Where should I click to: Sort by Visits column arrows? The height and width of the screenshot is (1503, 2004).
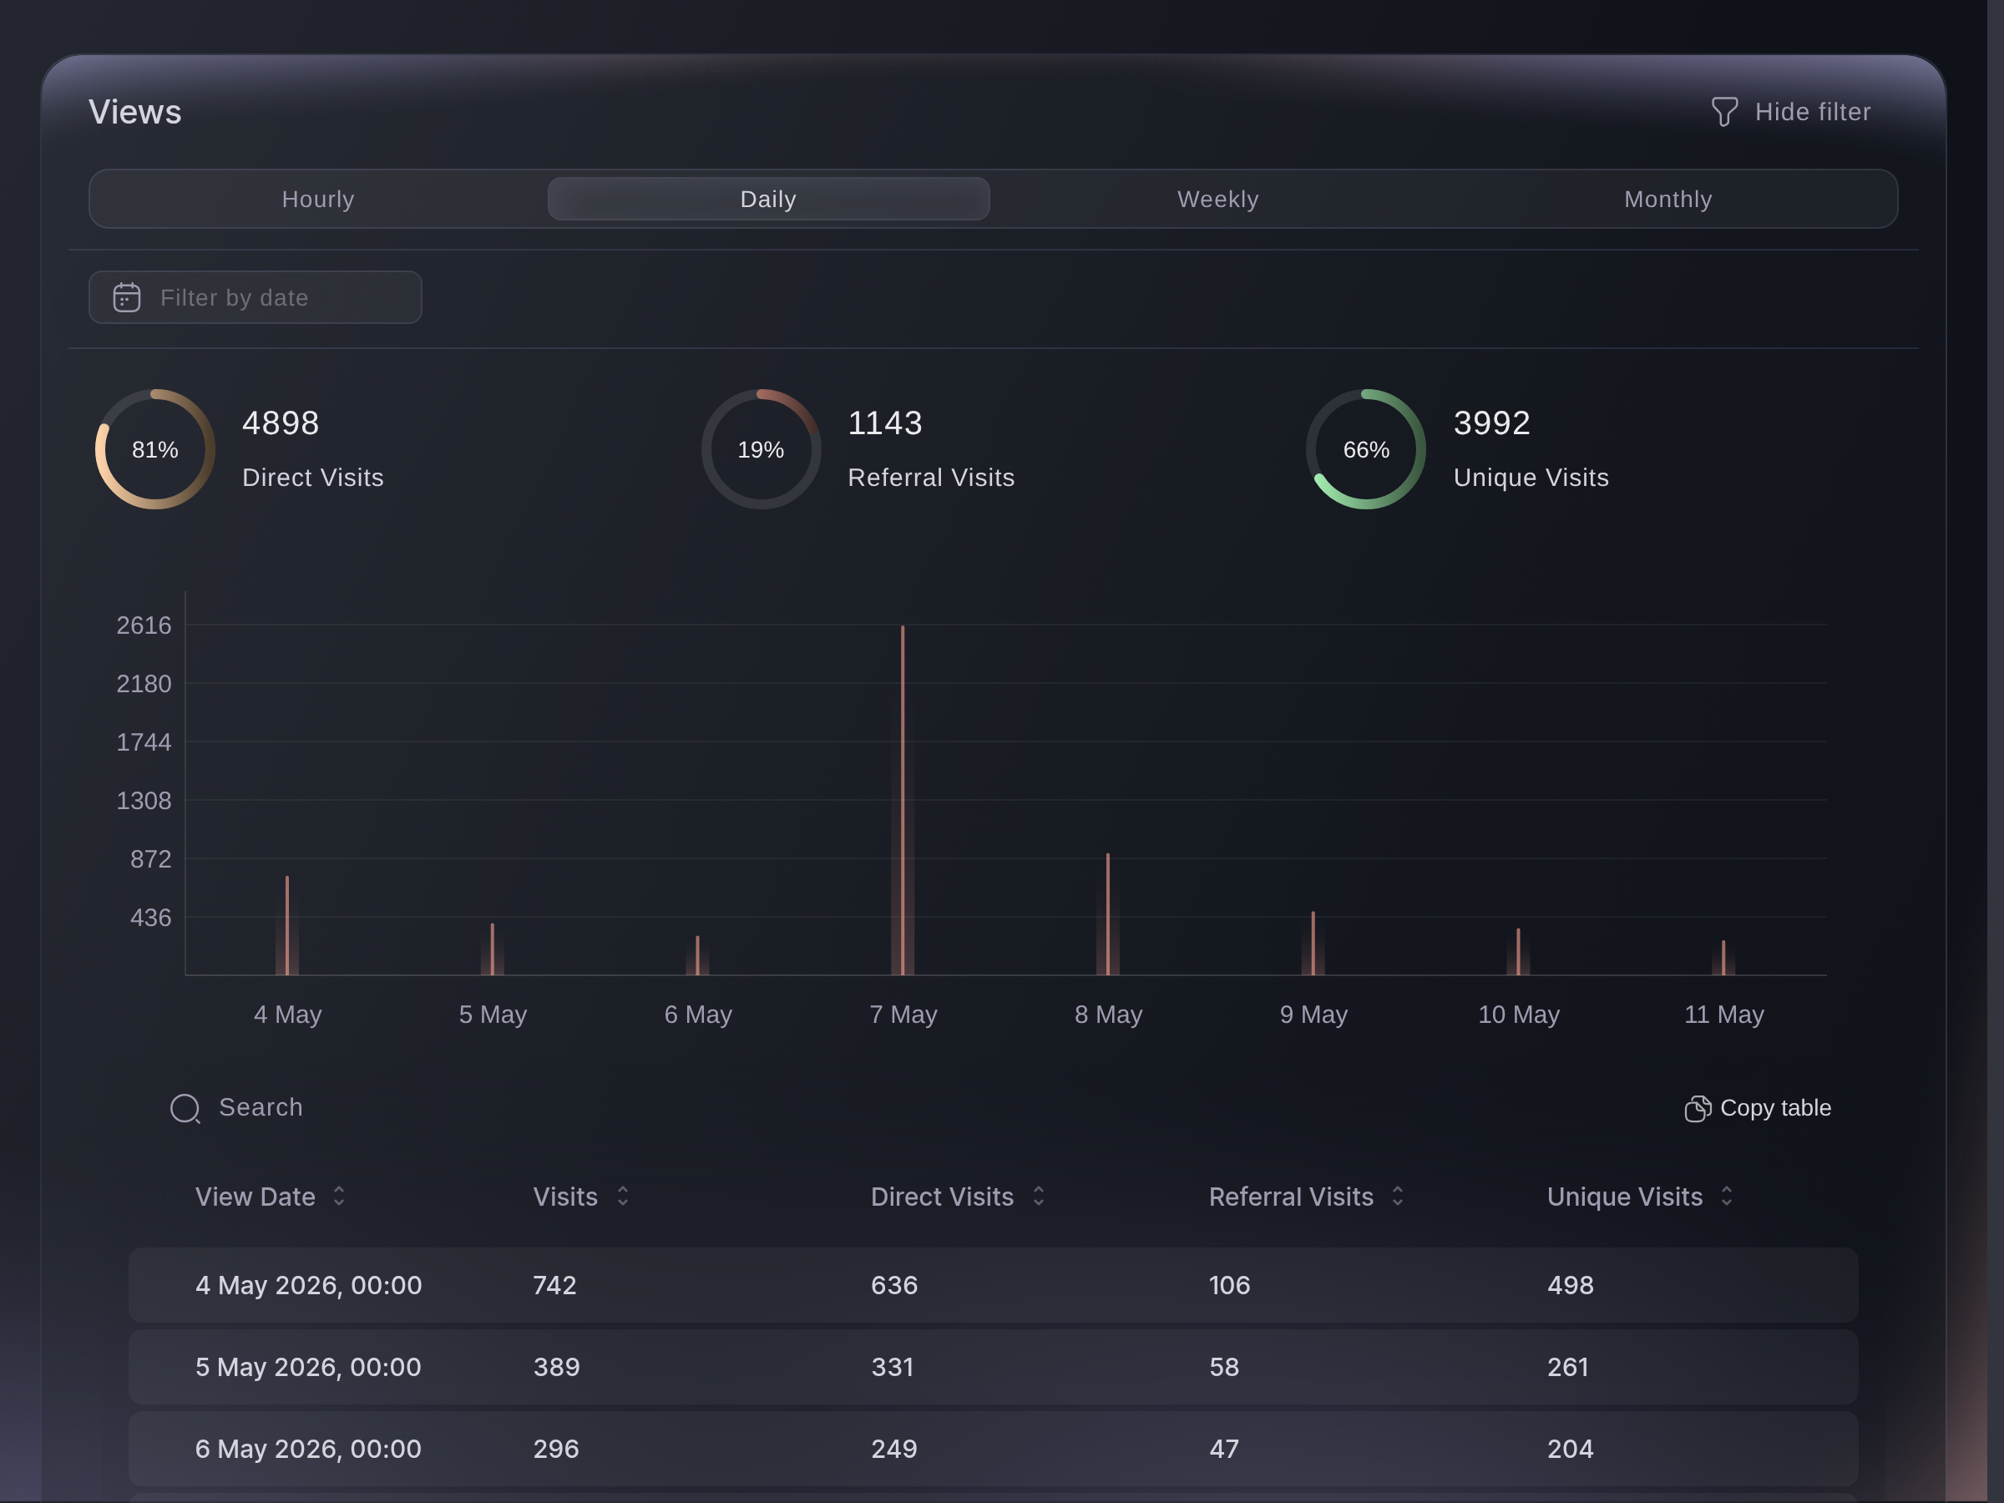pos(622,1196)
